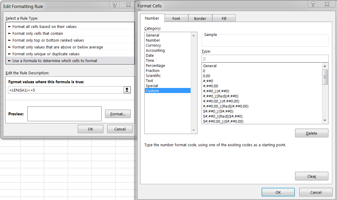Click scroll up arrow of Category list

[x=194, y=36]
